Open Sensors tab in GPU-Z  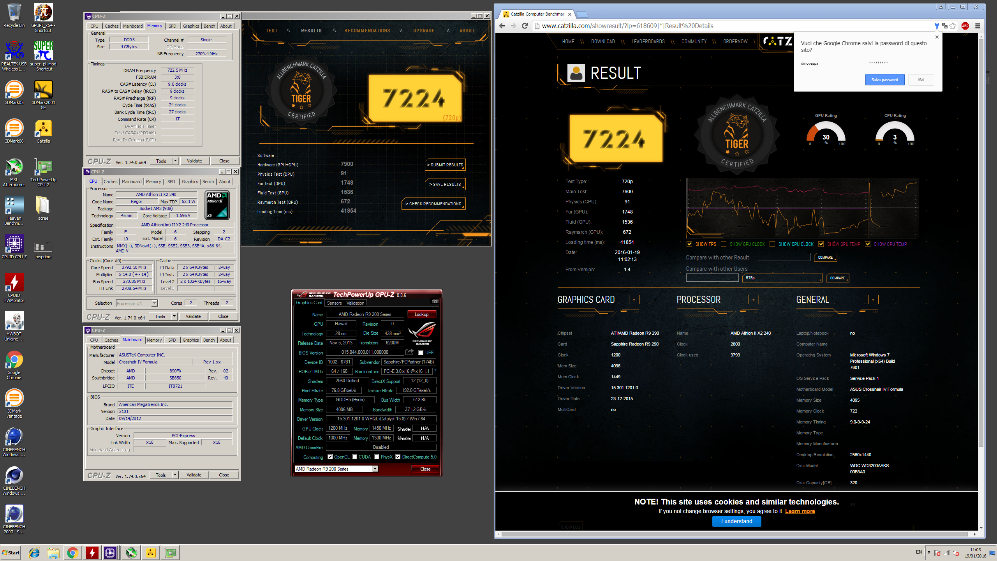[x=334, y=303]
